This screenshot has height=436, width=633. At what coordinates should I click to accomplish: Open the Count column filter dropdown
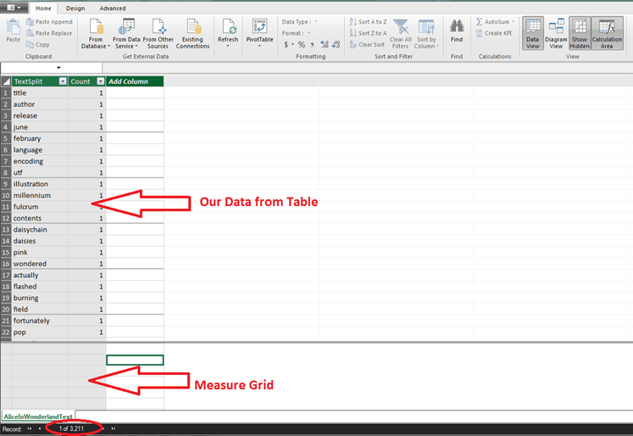point(101,81)
